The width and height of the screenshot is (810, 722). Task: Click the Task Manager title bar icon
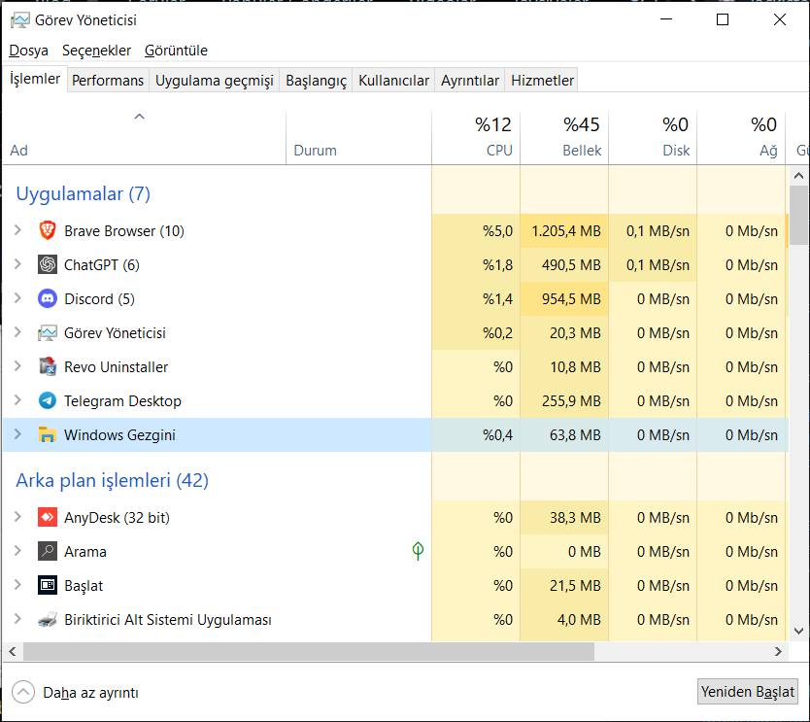click(20, 20)
